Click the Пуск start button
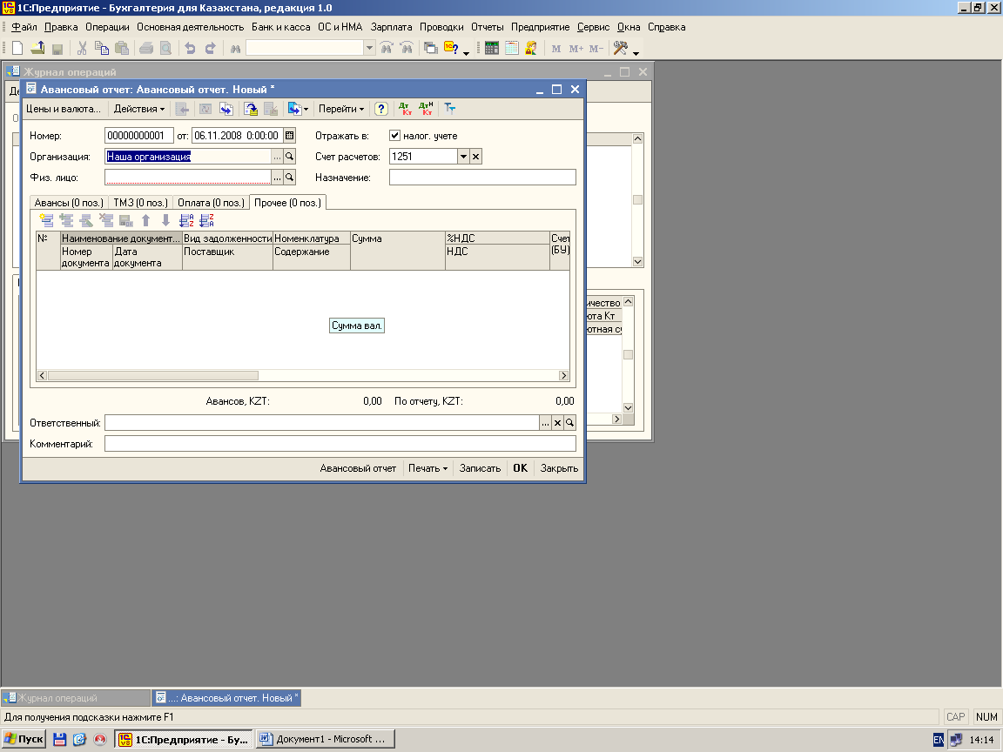The width and height of the screenshot is (1003, 752). (24, 739)
